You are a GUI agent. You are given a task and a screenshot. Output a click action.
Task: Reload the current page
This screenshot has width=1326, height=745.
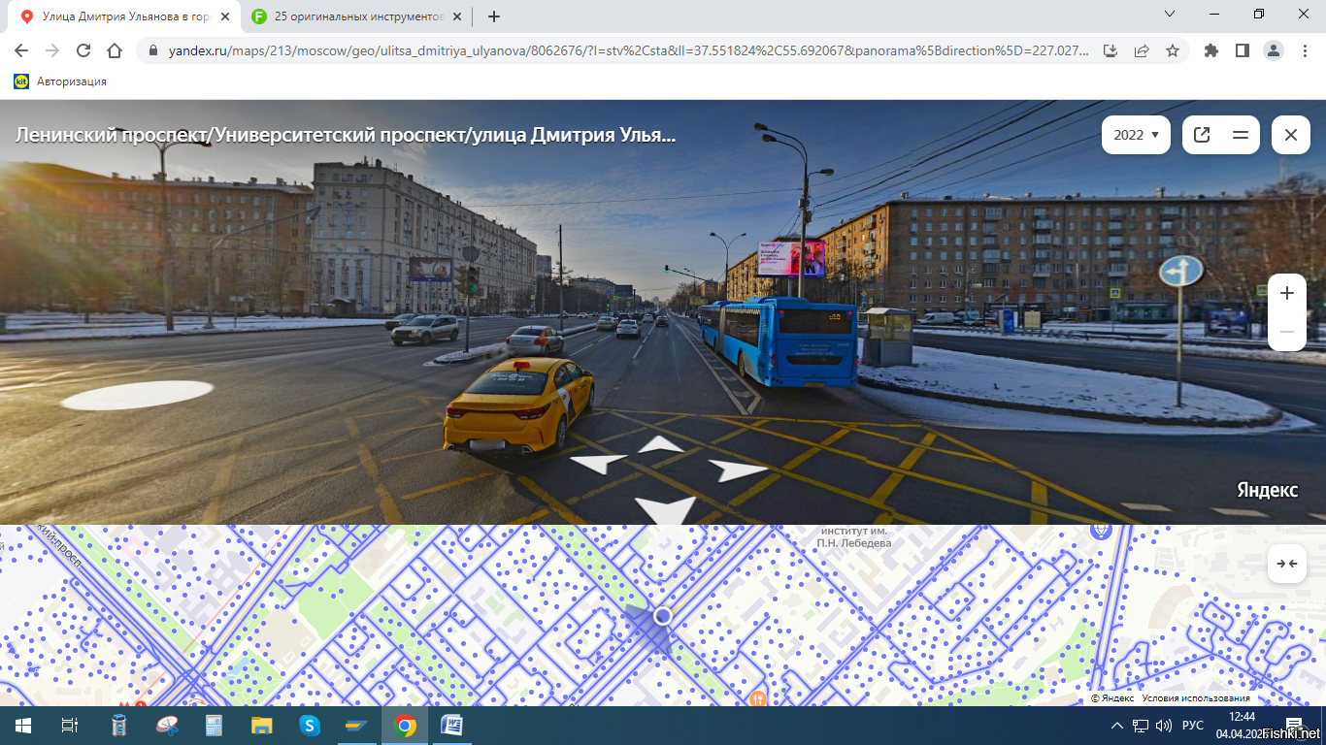tap(83, 50)
